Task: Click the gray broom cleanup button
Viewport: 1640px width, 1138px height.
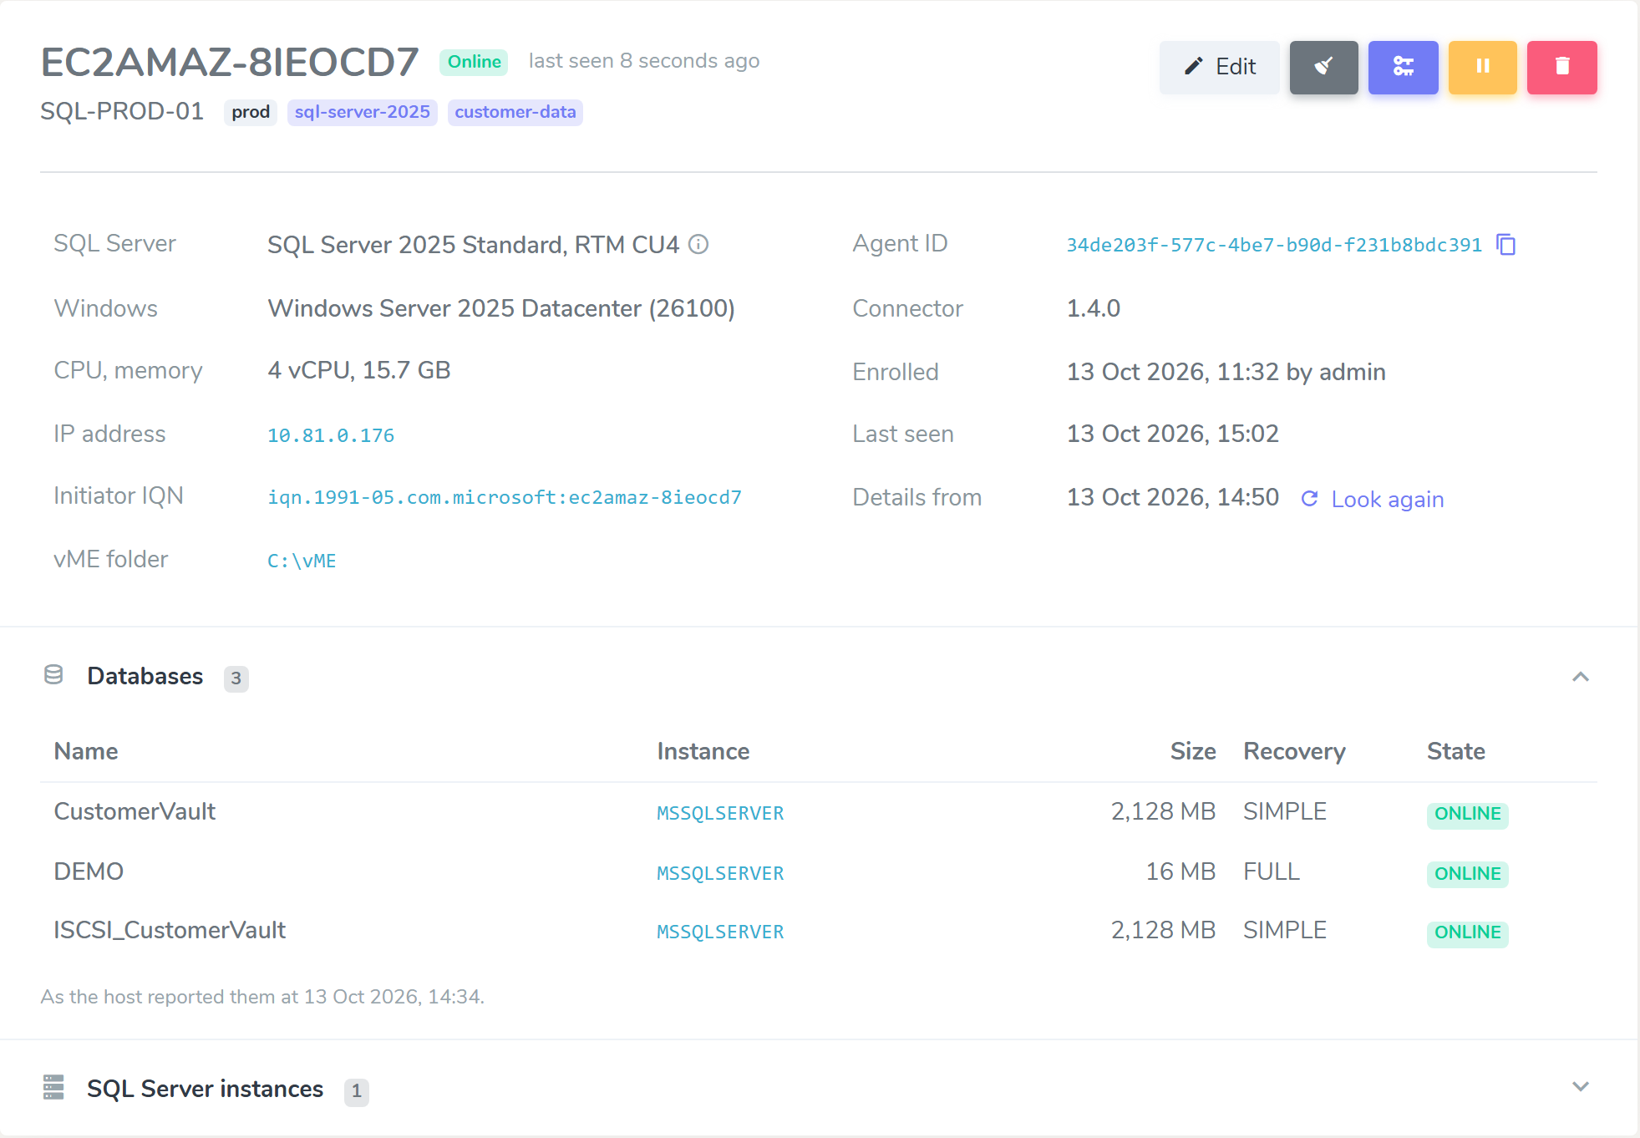Action: pos(1323,67)
